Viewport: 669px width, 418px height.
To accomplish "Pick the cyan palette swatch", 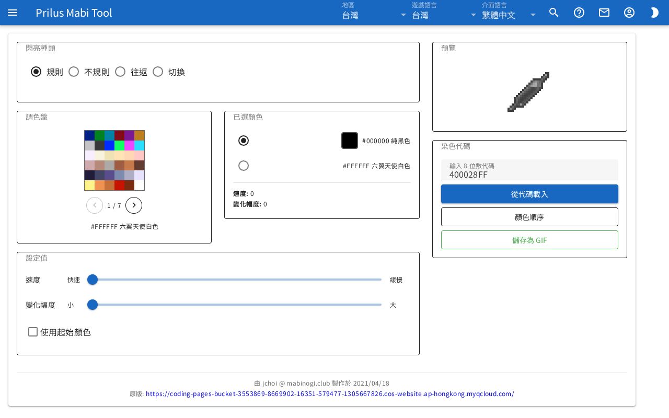I will click(x=139, y=146).
